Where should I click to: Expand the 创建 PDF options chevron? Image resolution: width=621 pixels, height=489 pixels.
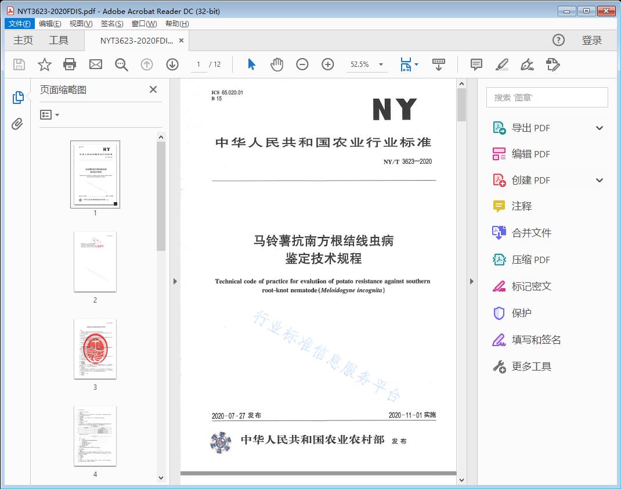599,180
